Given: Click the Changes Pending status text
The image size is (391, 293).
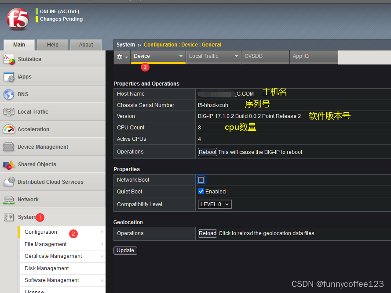Looking at the screenshot, I should click(61, 19).
